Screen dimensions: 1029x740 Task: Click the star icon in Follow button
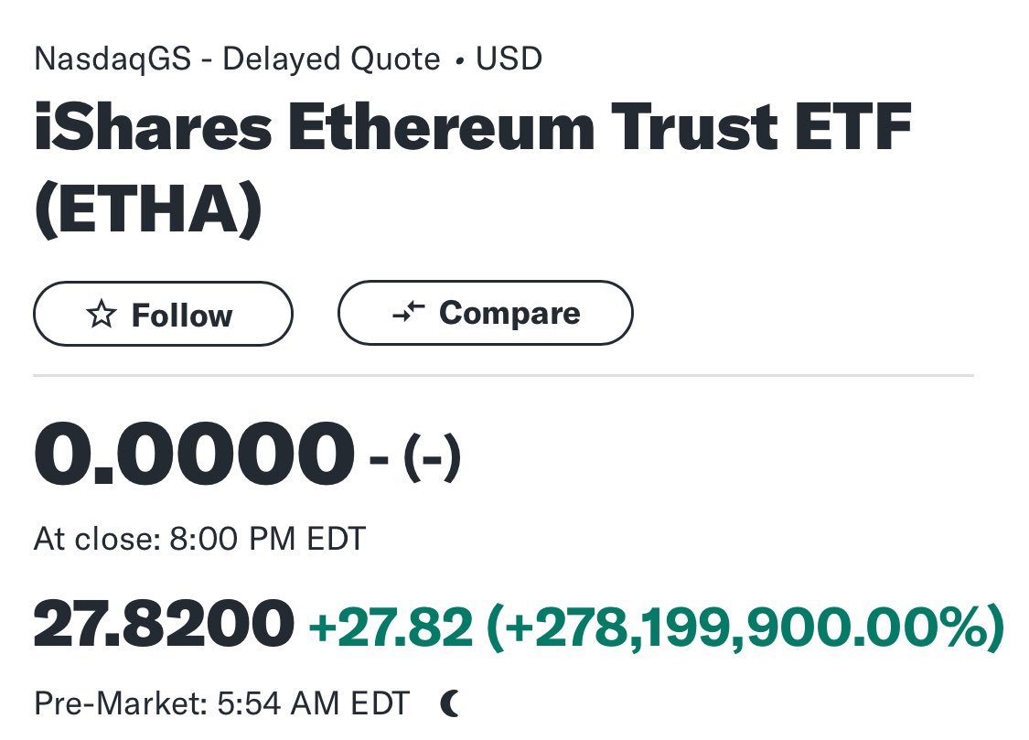point(101,315)
